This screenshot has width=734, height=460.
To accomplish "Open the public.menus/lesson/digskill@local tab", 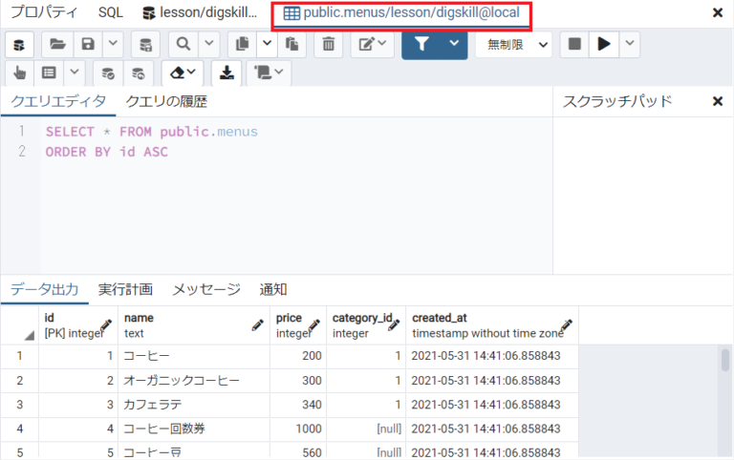I will 402,13.
